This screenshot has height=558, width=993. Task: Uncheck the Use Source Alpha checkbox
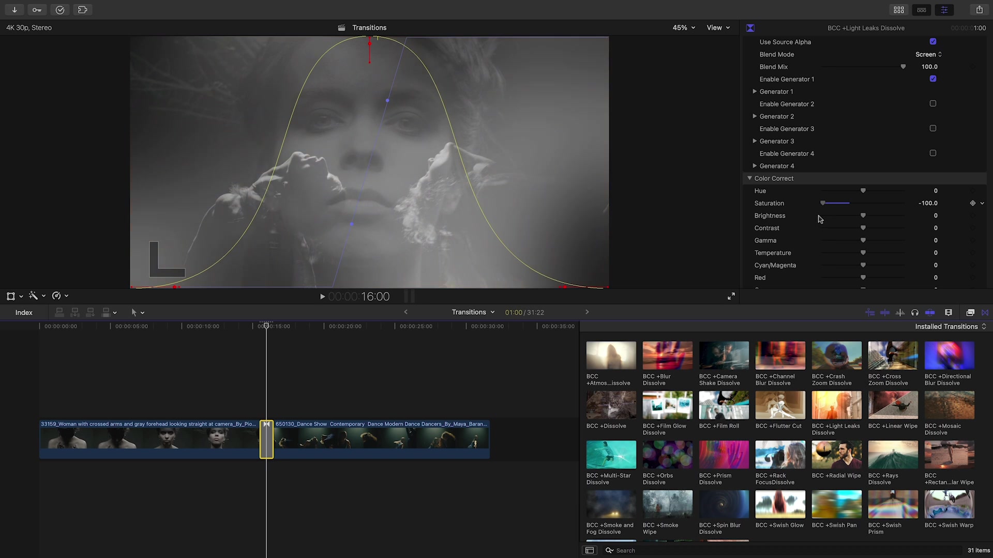(x=932, y=42)
